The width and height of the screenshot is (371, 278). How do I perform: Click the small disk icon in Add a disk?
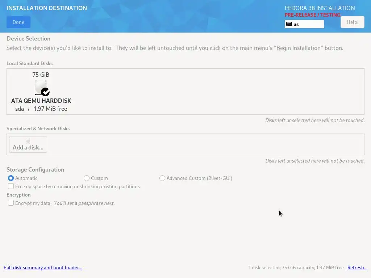[28, 141]
